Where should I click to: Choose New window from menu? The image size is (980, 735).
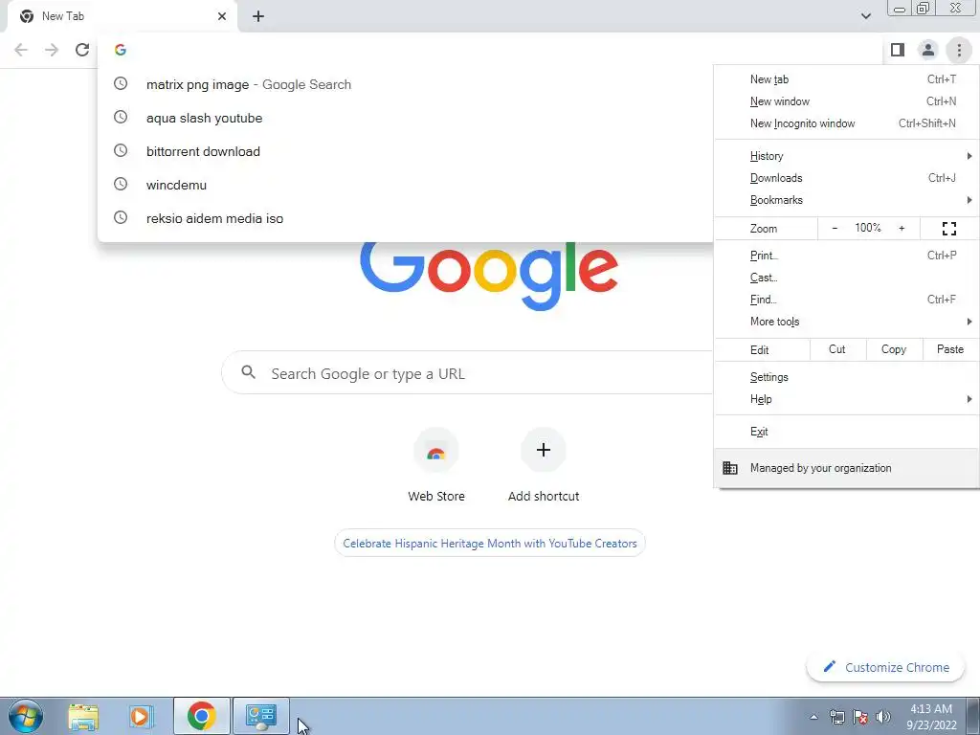pos(847,101)
